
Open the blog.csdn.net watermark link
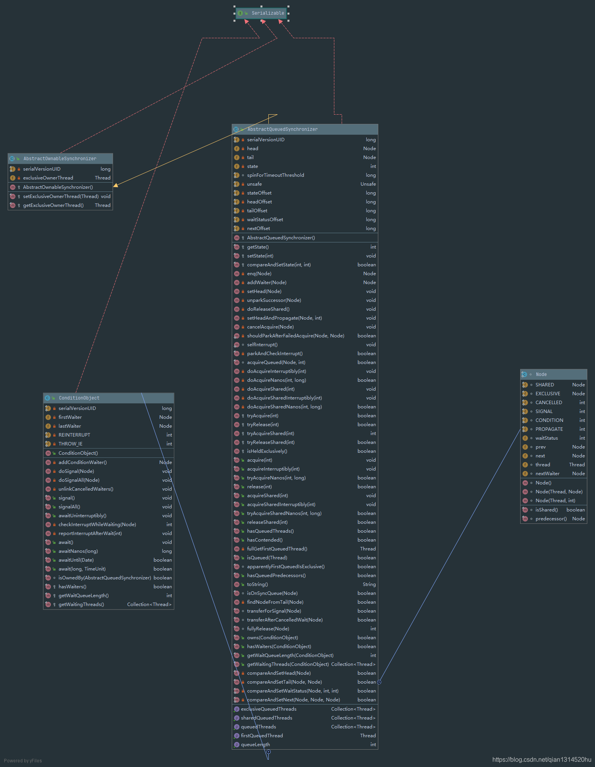pos(541,759)
